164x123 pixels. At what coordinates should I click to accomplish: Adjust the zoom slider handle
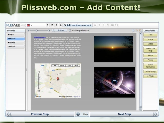tap(37, 30)
